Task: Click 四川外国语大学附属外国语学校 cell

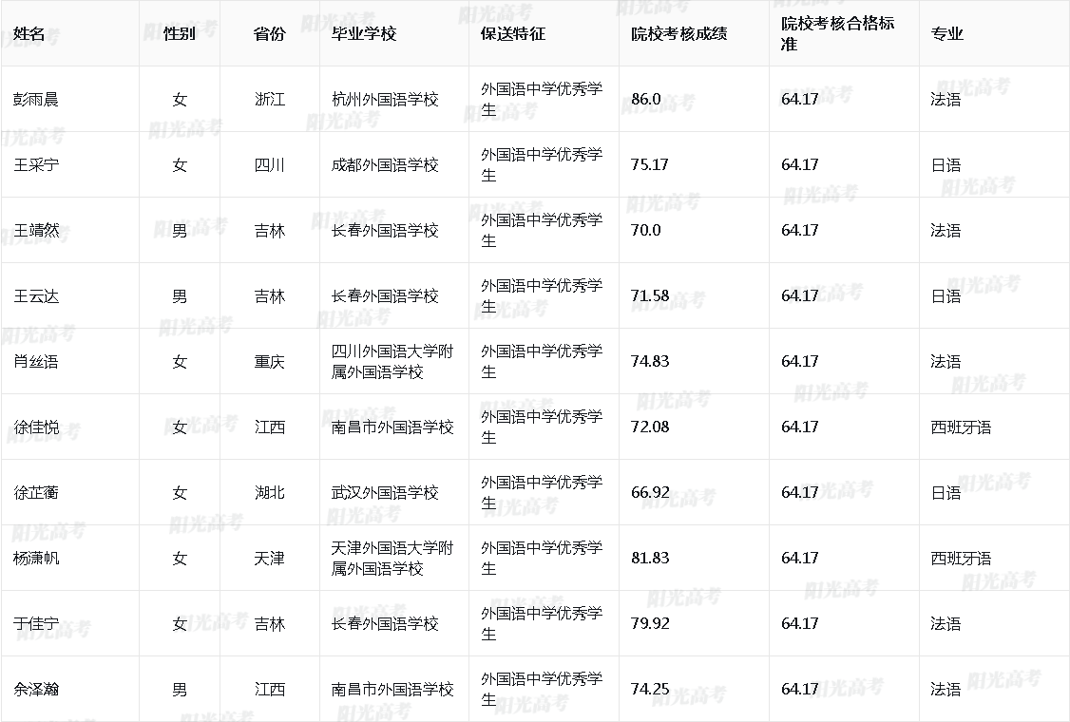Action: [392, 361]
